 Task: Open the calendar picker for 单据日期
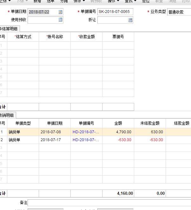click(x=60, y=12)
